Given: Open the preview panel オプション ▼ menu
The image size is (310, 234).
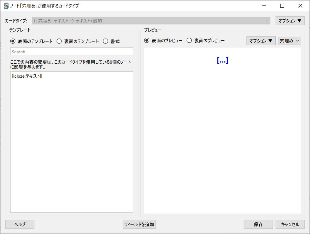Looking at the screenshot, I should click(261, 41).
